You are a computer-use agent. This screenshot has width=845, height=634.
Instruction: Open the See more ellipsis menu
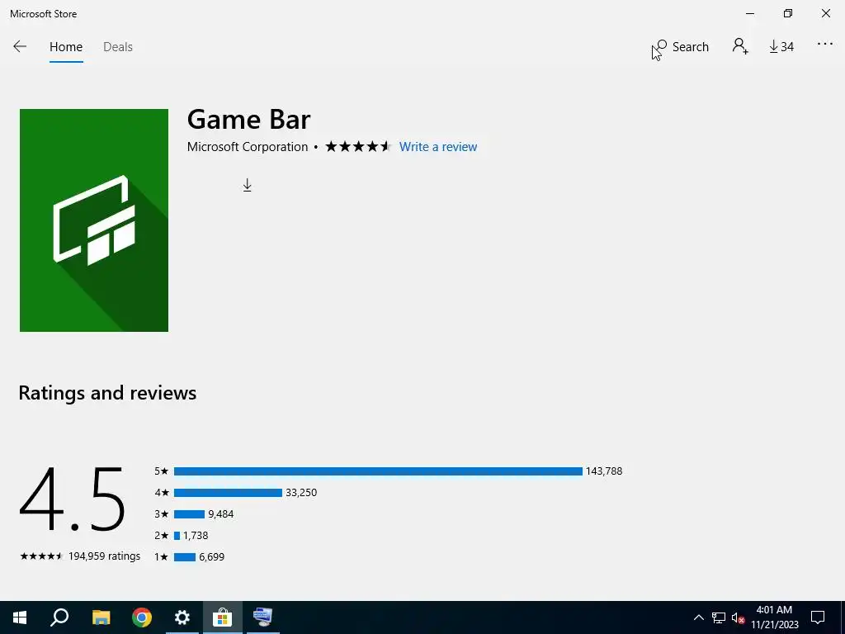pos(825,45)
